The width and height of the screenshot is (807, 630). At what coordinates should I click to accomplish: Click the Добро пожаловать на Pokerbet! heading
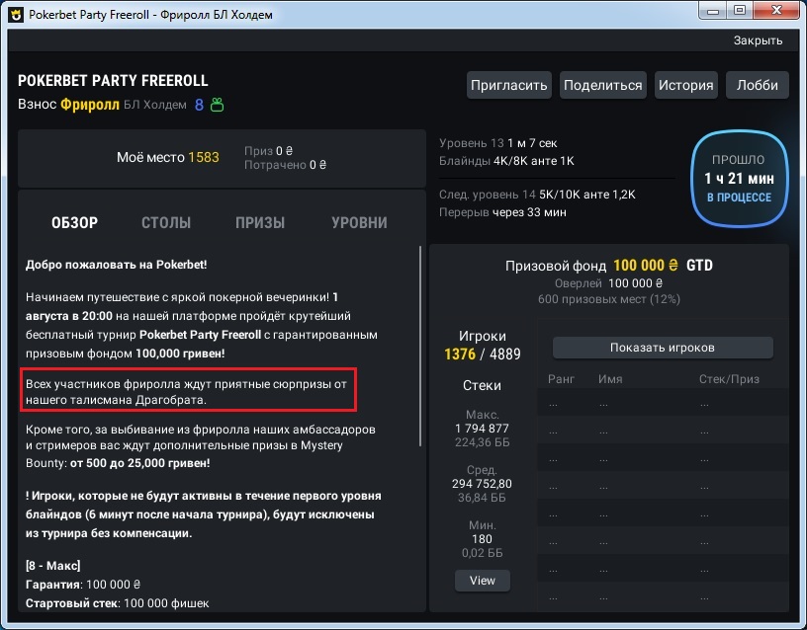click(117, 265)
